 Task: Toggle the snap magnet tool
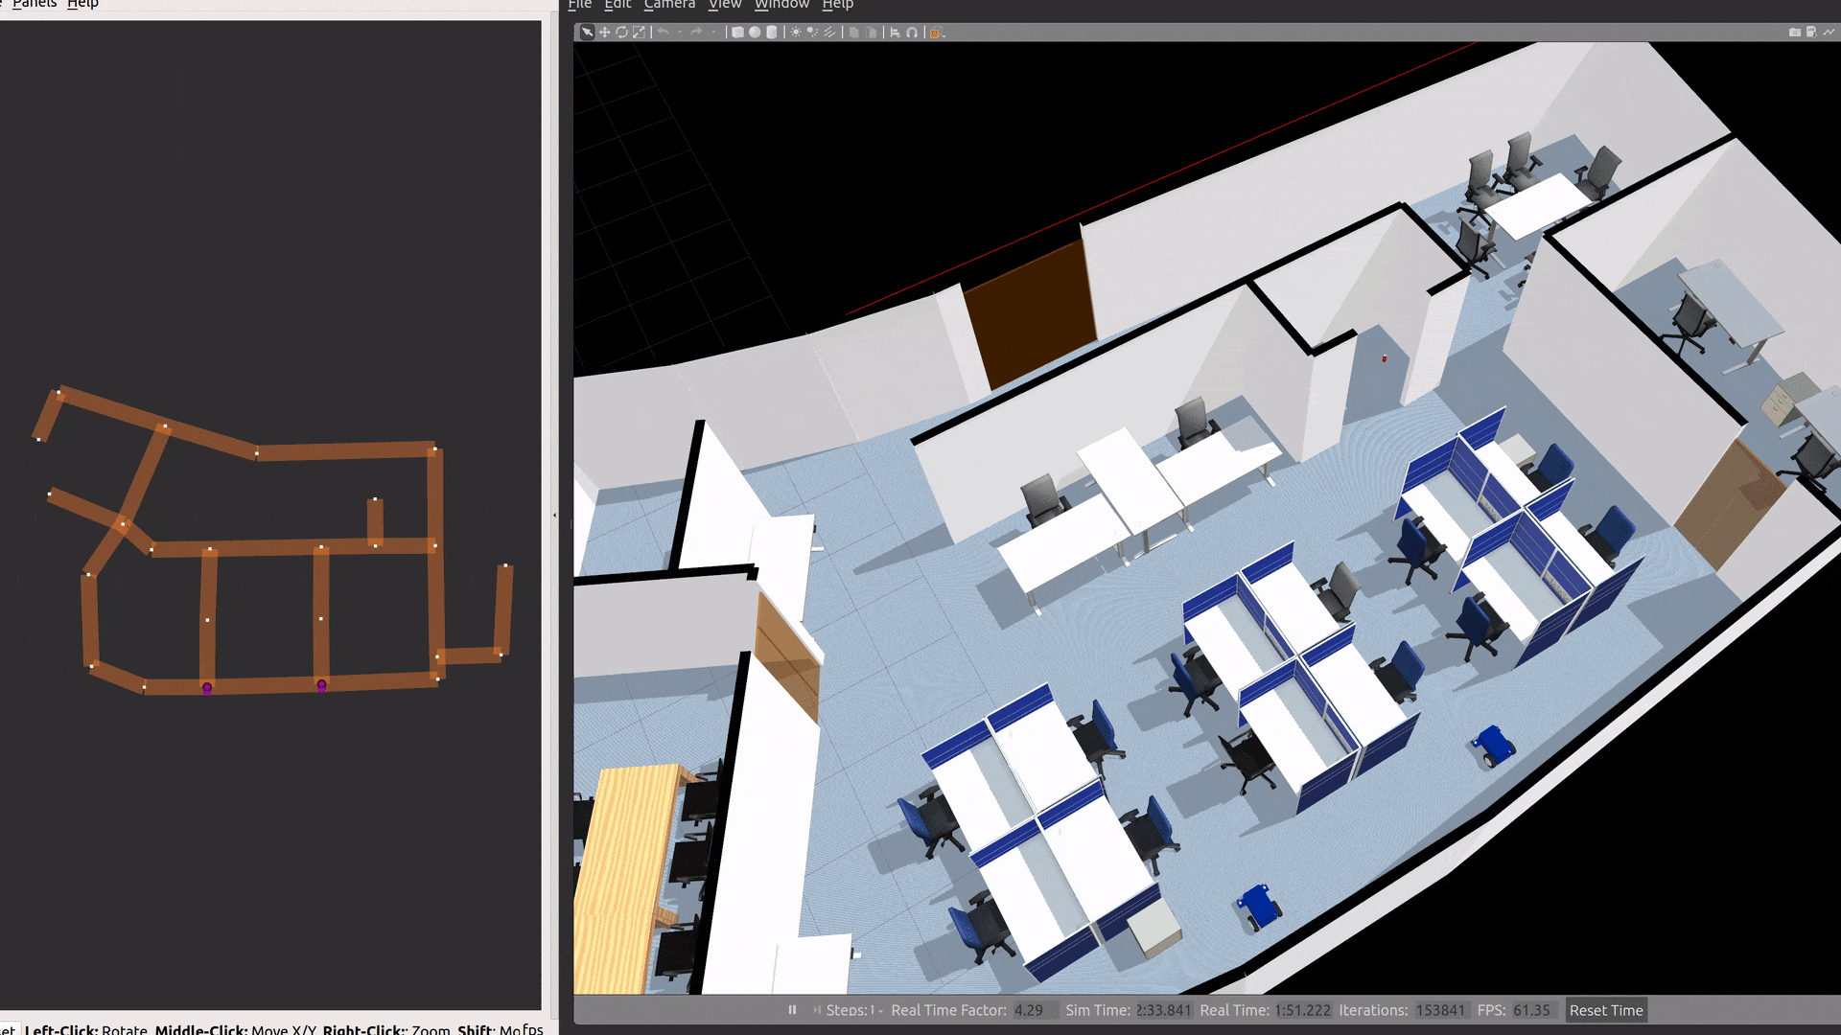click(912, 33)
